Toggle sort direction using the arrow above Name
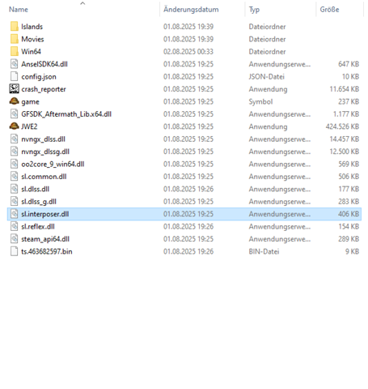This screenshot has height=389, width=368. [82, 3]
